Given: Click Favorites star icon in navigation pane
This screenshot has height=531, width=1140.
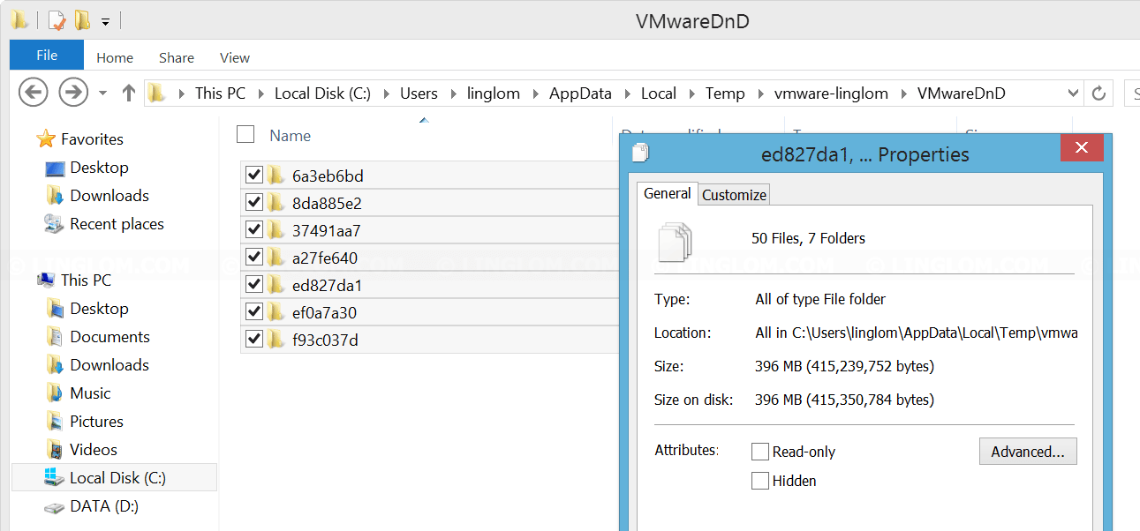Looking at the screenshot, I should pos(46,138).
